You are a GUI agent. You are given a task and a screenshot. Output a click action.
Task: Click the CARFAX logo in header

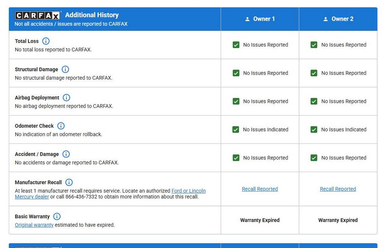click(37, 16)
